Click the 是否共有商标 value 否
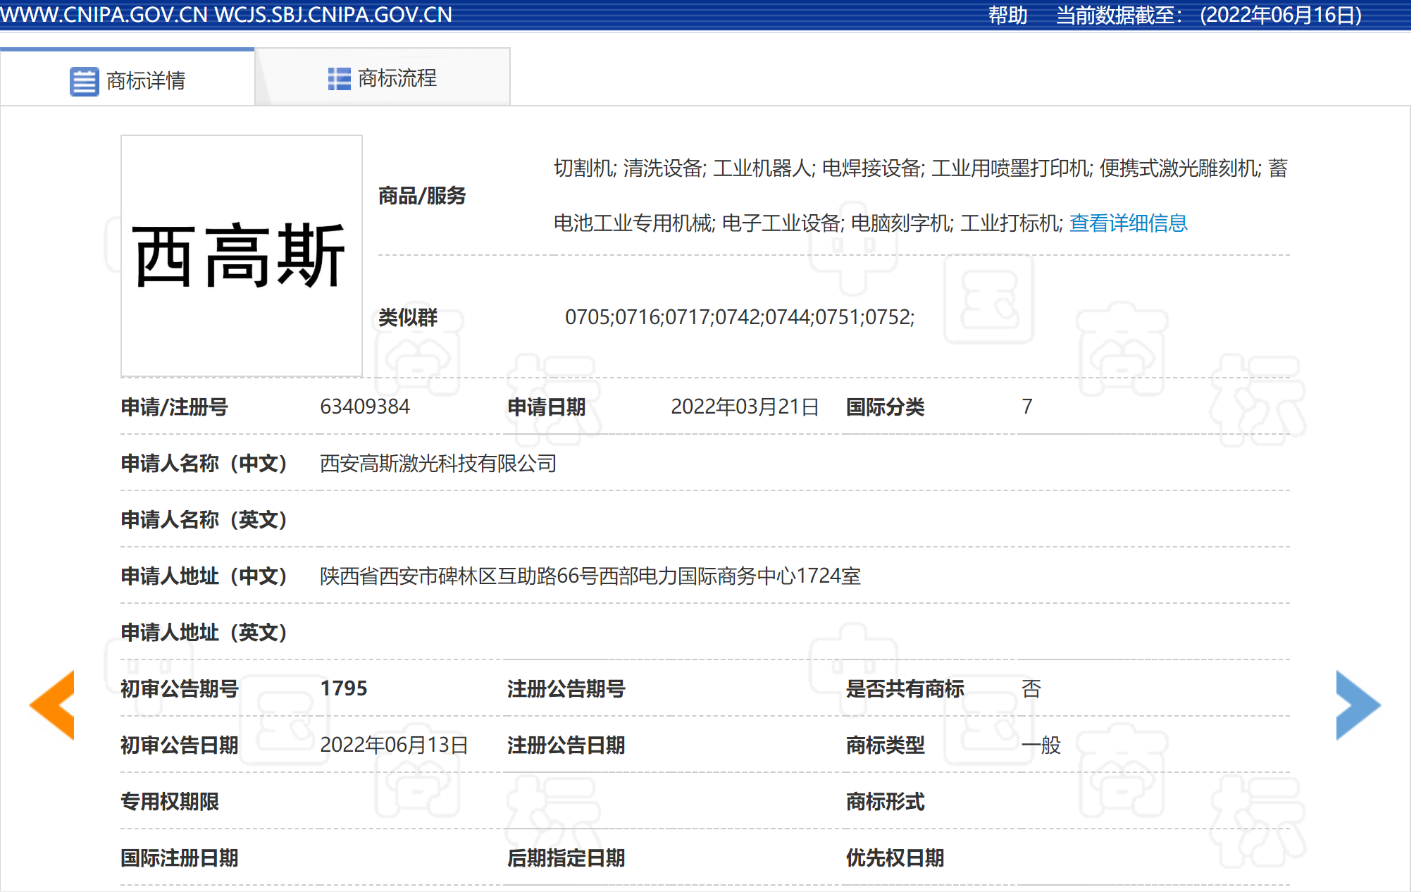 pos(1031,688)
